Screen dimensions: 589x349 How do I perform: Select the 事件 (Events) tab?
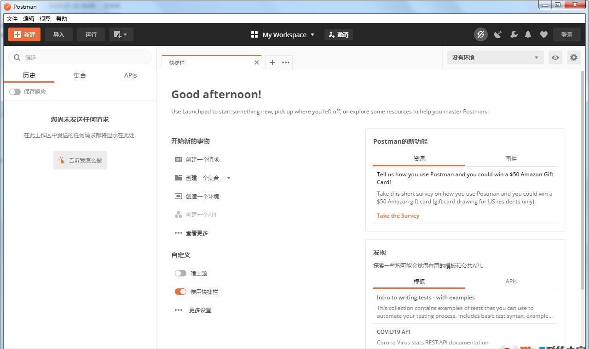pos(511,158)
